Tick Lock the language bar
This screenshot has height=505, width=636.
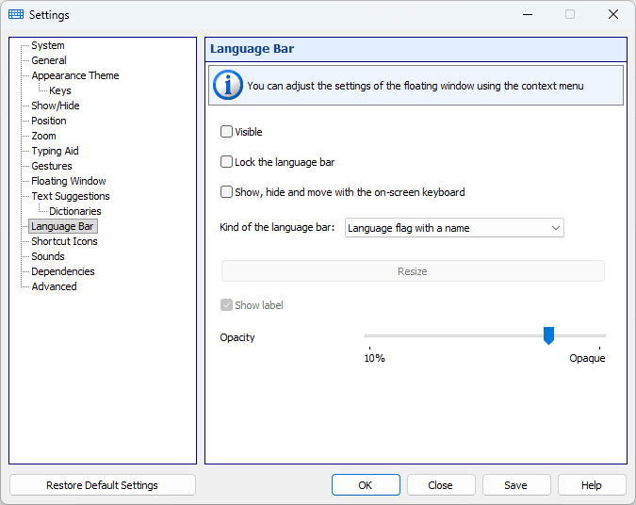(226, 162)
